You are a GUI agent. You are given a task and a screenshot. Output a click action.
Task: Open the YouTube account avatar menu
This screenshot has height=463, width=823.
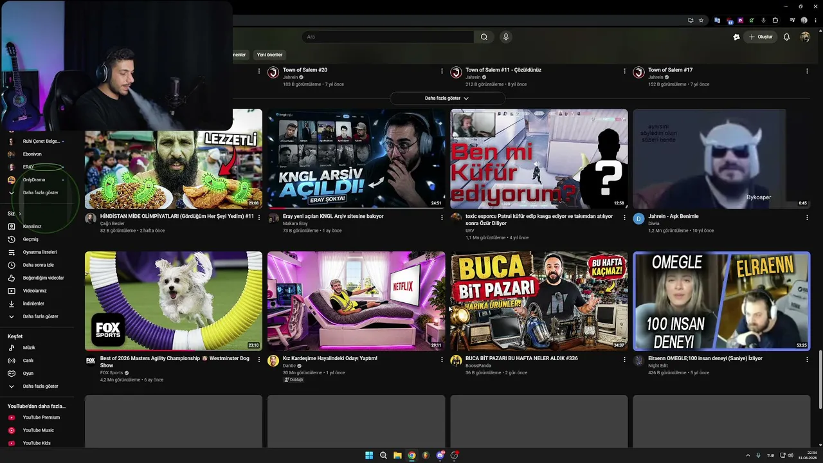click(805, 37)
